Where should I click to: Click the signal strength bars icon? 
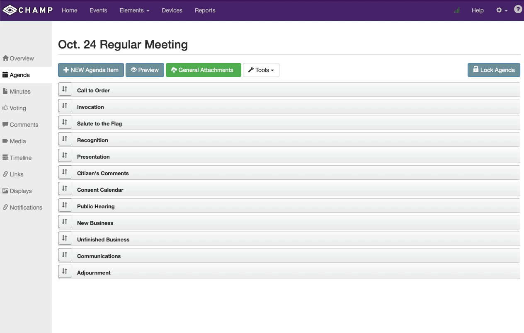click(456, 10)
